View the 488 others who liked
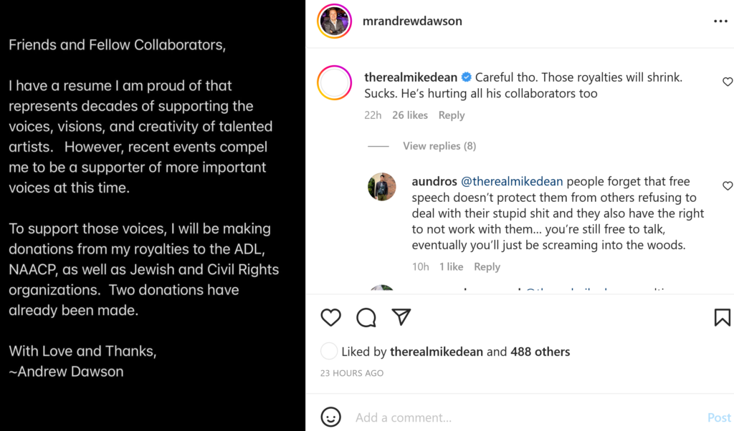 pos(540,352)
